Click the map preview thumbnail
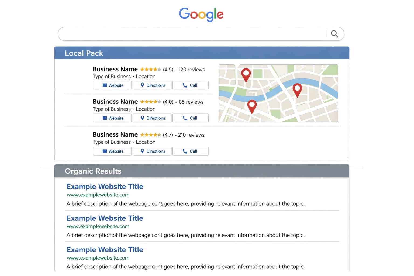Screen dimensions: 414x276 click(278, 93)
